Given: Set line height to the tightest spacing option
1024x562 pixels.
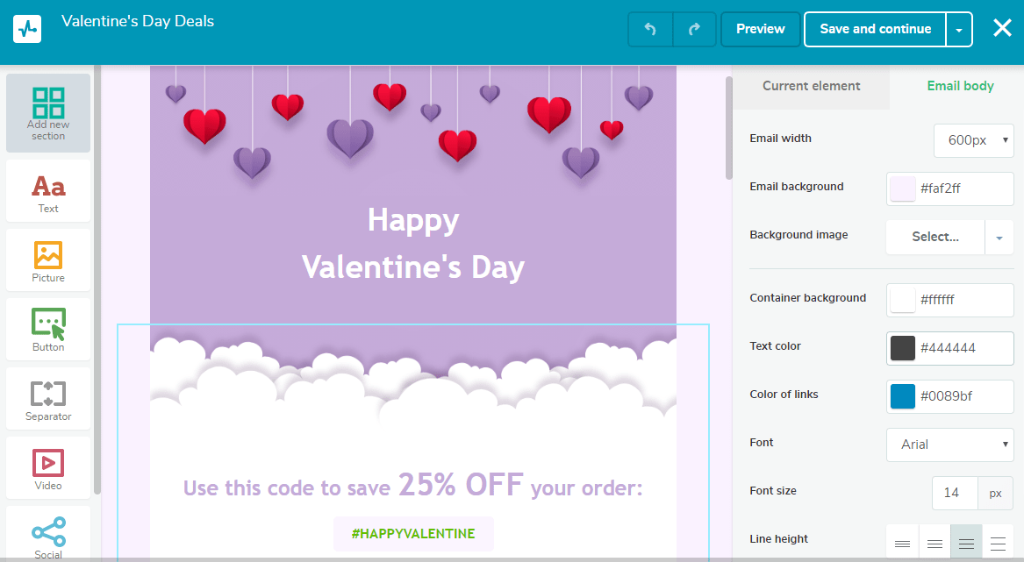Looking at the screenshot, I should tap(902, 544).
